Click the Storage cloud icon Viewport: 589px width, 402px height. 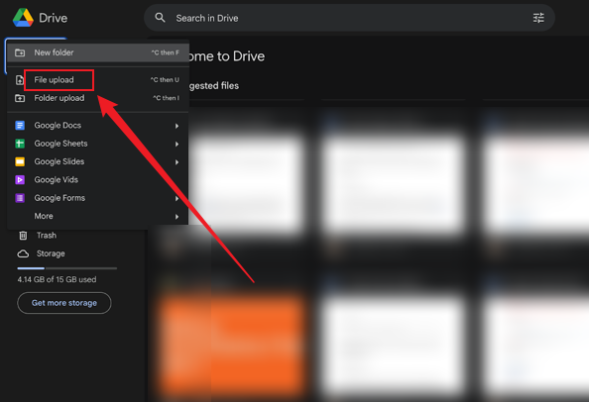point(23,253)
